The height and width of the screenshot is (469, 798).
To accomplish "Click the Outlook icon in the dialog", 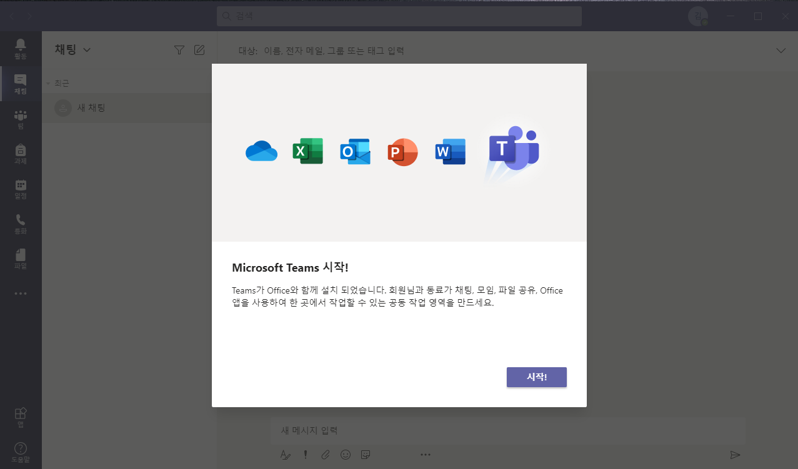I will 355,152.
